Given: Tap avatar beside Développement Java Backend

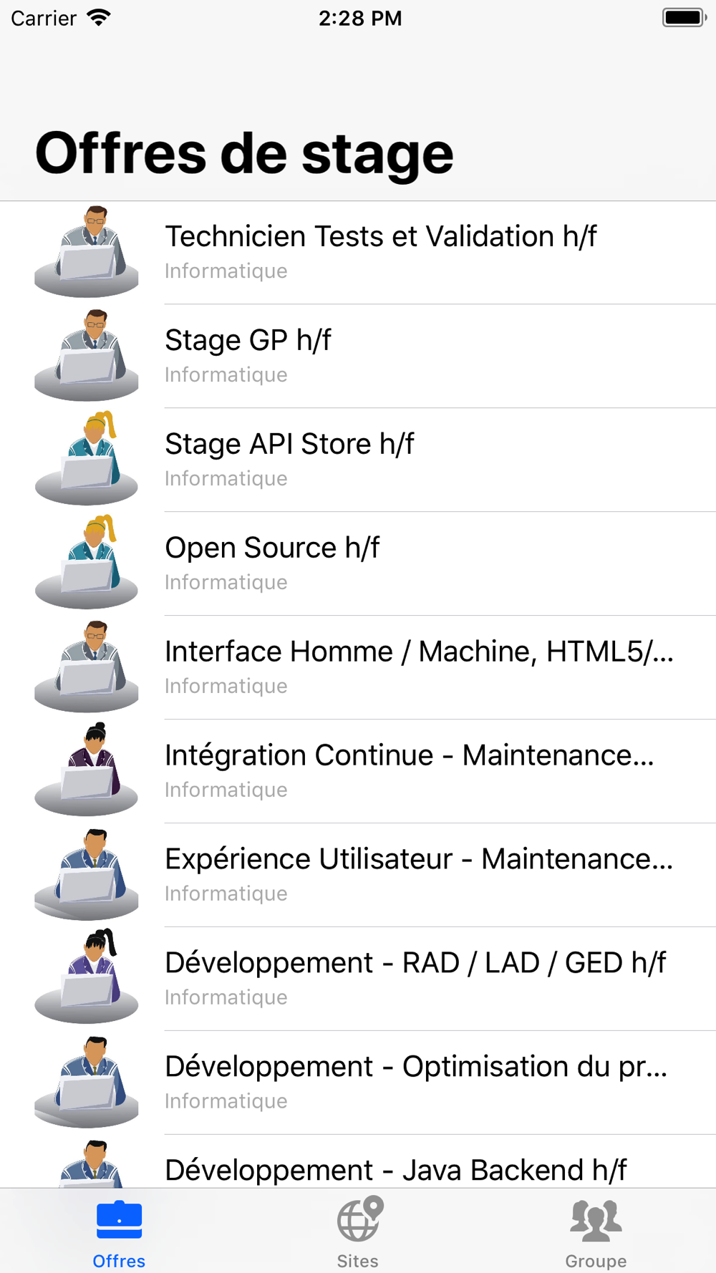Looking at the screenshot, I should pyautogui.click(x=90, y=1164).
